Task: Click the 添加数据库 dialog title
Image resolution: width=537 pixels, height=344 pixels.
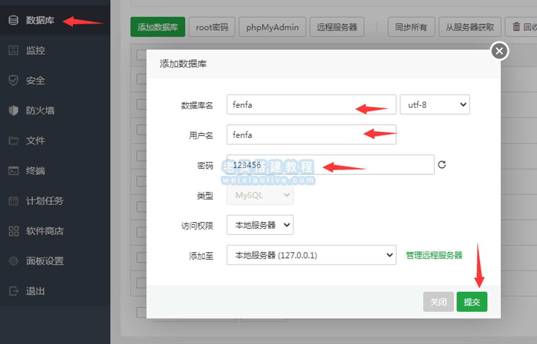Action: coord(183,64)
